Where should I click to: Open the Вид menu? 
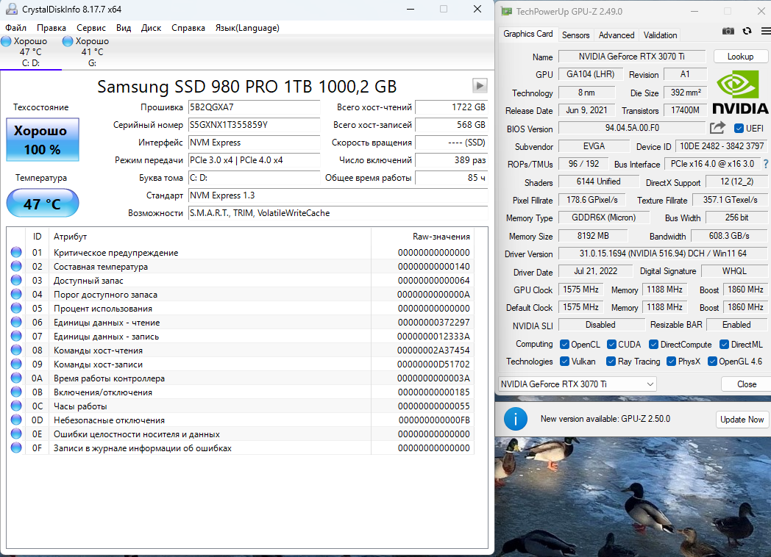coord(124,28)
